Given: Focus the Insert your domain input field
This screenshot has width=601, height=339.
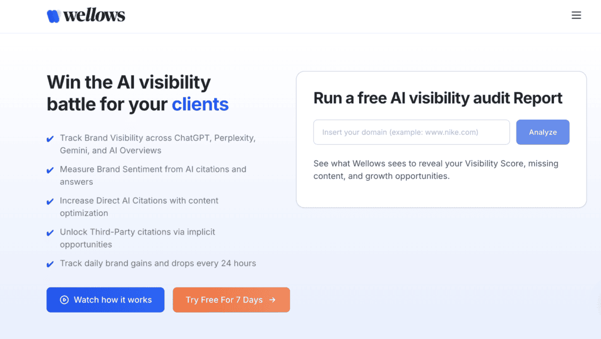Looking at the screenshot, I should 411,132.
